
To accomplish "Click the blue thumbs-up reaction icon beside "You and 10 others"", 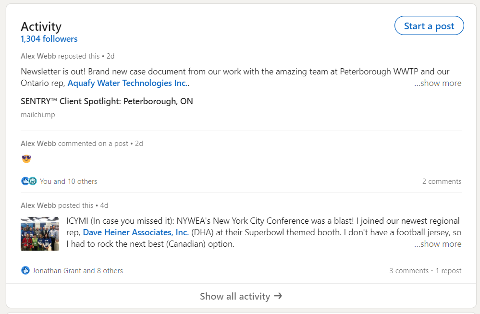I will 25,181.
